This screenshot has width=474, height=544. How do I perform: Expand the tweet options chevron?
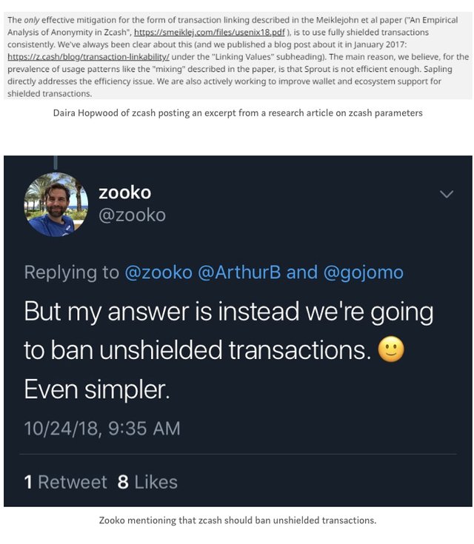coord(447,194)
